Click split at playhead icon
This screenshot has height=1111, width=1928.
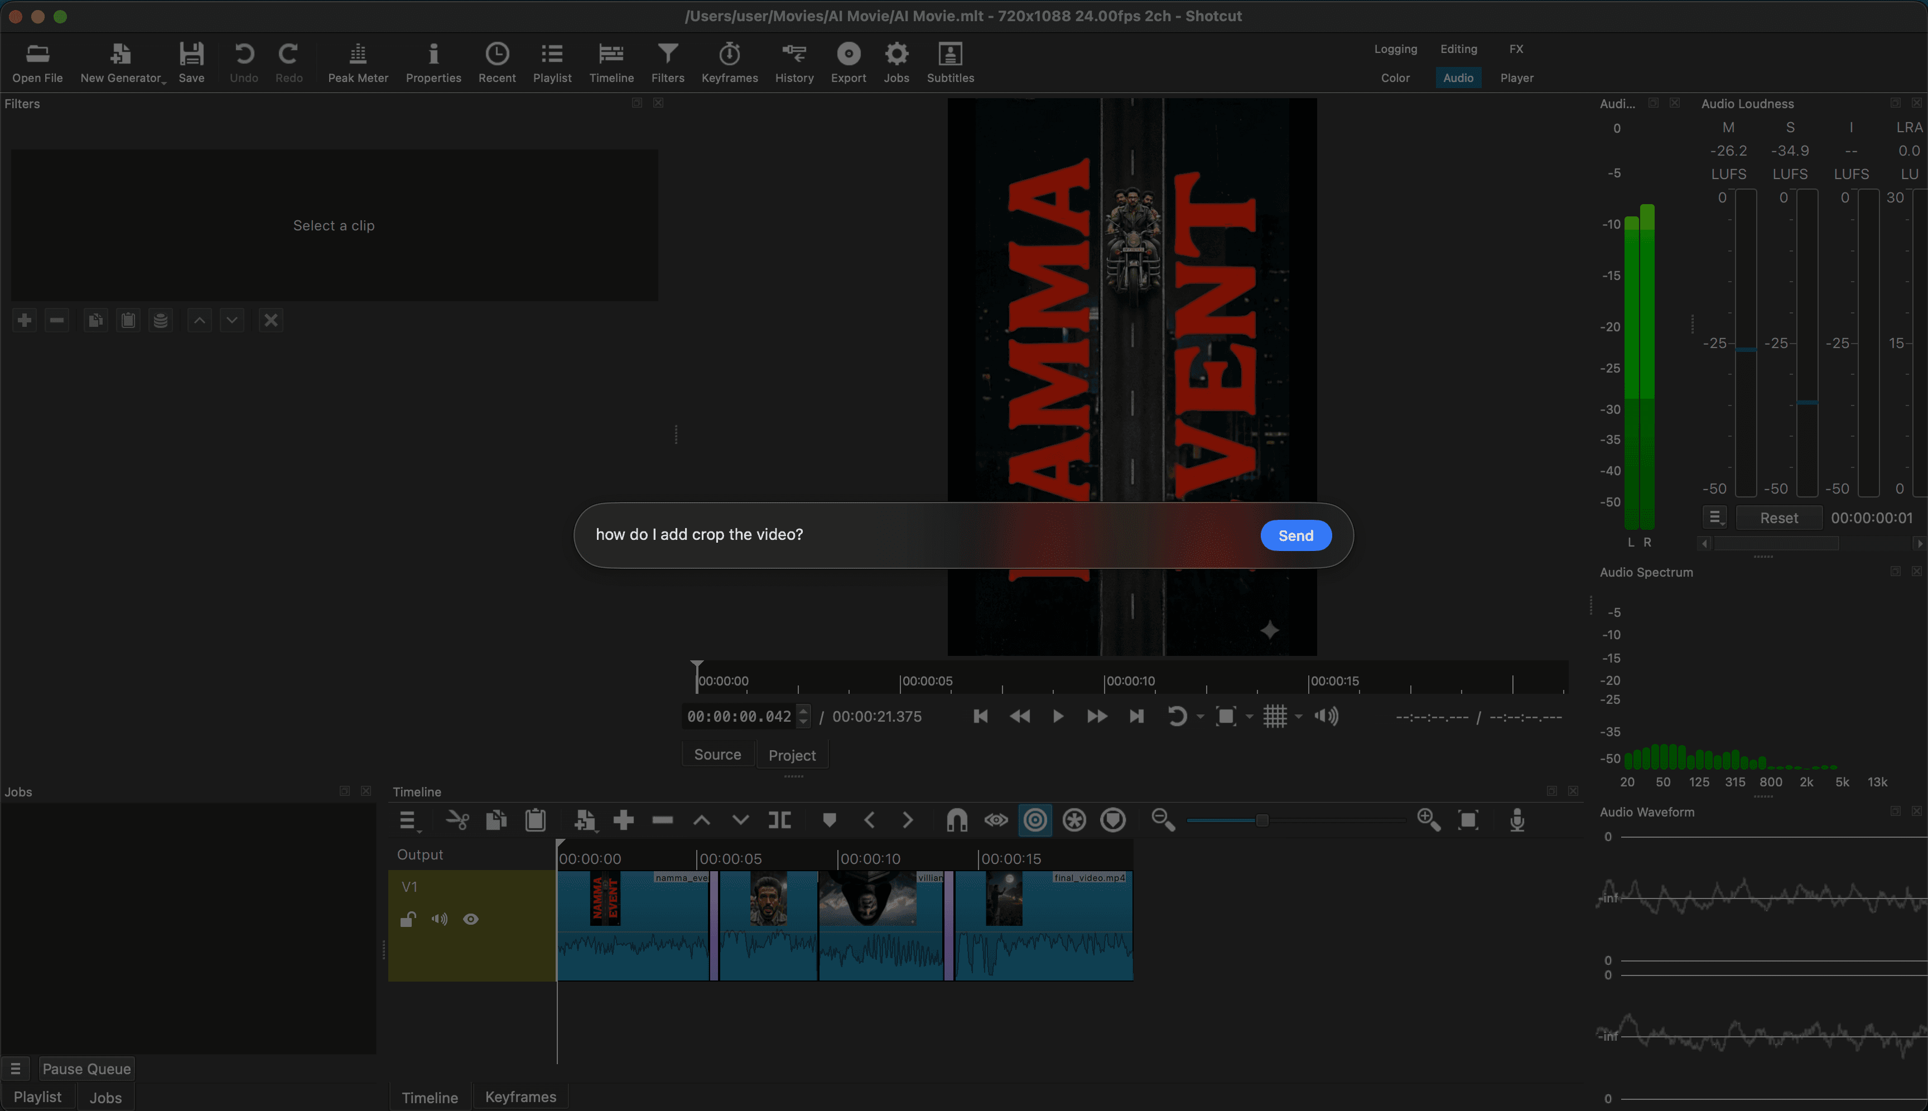pos(779,820)
